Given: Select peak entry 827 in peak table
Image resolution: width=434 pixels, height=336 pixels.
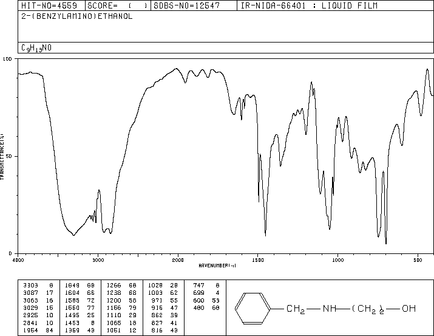Looking at the screenshot, I should tap(164, 323).
